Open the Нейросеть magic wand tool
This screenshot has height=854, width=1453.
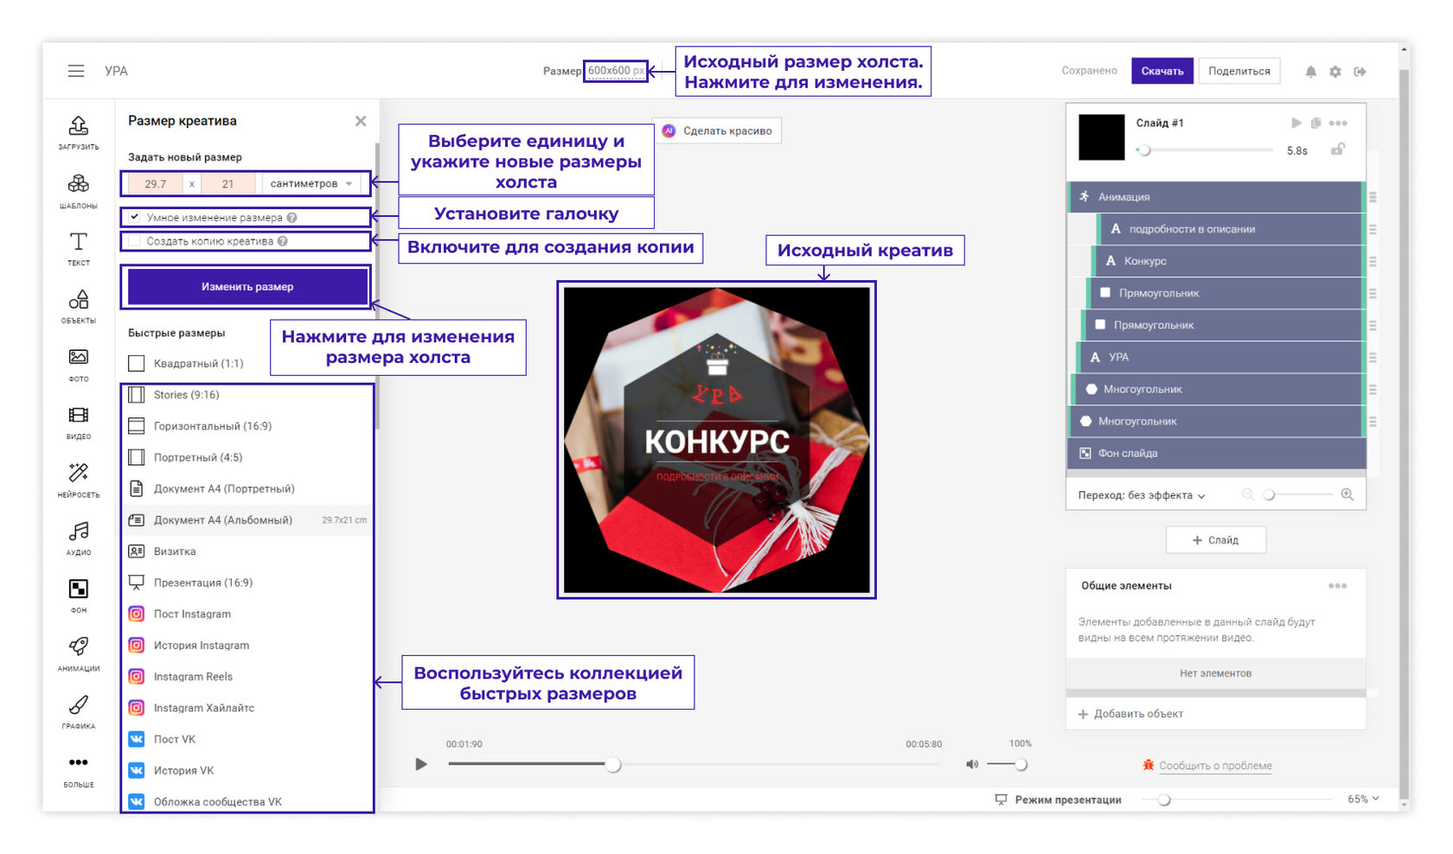point(79,479)
